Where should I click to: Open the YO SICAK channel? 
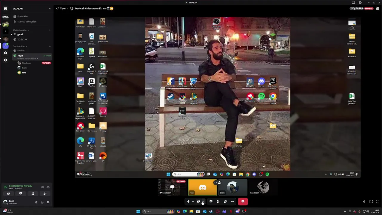[x=32, y=39]
